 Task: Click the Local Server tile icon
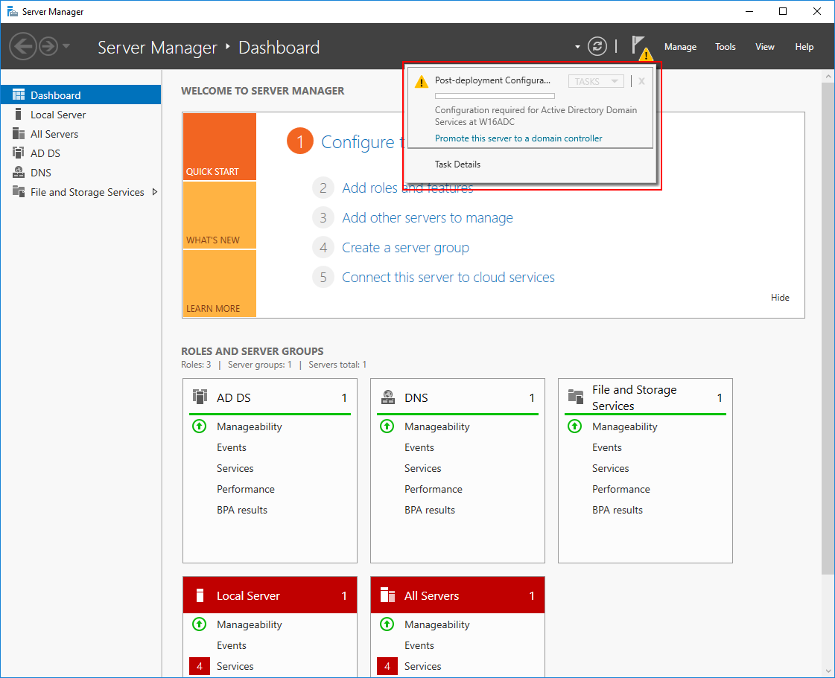(200, 595)
